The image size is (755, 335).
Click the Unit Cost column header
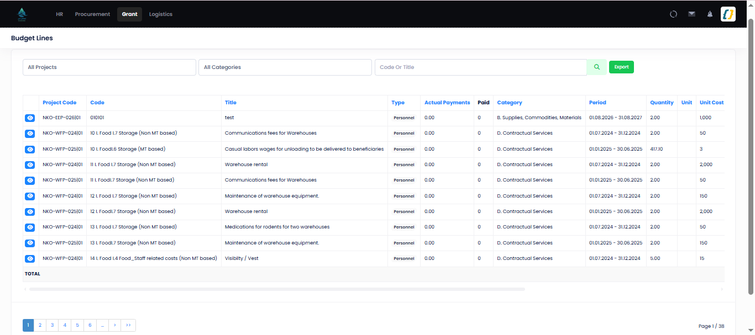point(711,103)
